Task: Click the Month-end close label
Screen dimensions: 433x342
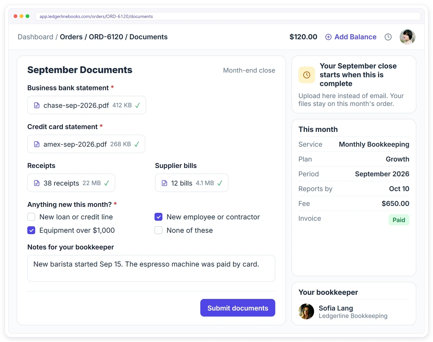Action: pyautogui.click(x=249, y=70)
